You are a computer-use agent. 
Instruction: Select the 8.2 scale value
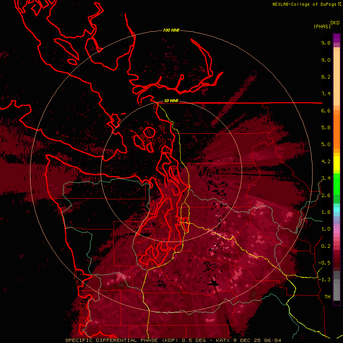point(326,77)
